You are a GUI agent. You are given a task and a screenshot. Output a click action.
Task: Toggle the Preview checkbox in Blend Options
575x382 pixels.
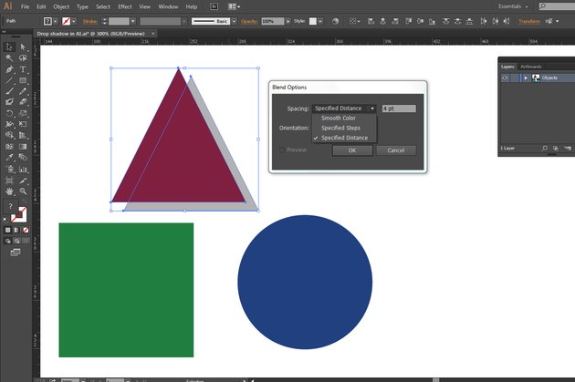coord(282,150)
